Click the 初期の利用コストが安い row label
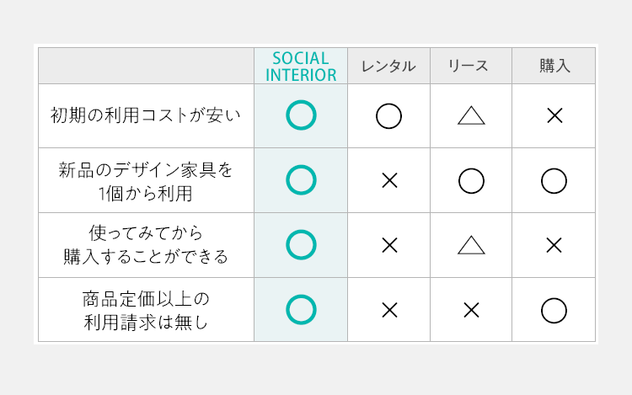The height and width of the screenshot is (395, 632). click(x=146, y=115)
